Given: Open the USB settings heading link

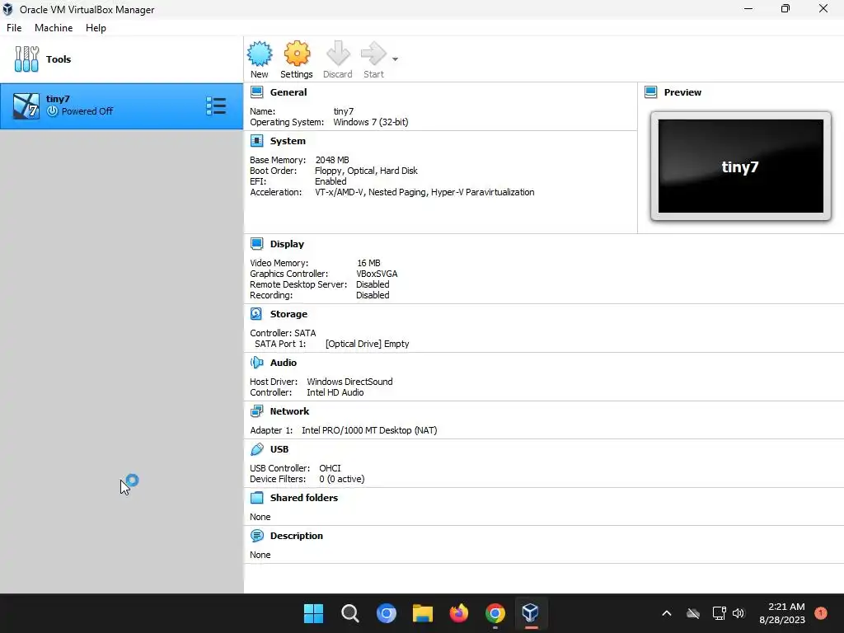Looking at the screenshot, I should point(279,449).
